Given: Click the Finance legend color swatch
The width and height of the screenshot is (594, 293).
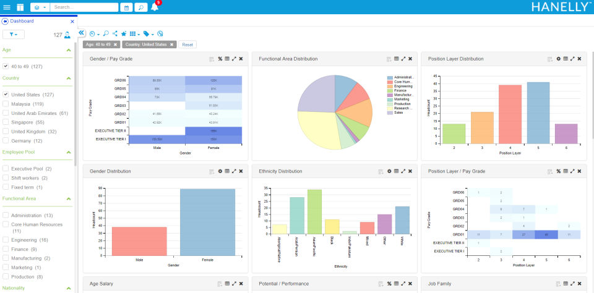Looking at the screenshot, I should 390,91.
